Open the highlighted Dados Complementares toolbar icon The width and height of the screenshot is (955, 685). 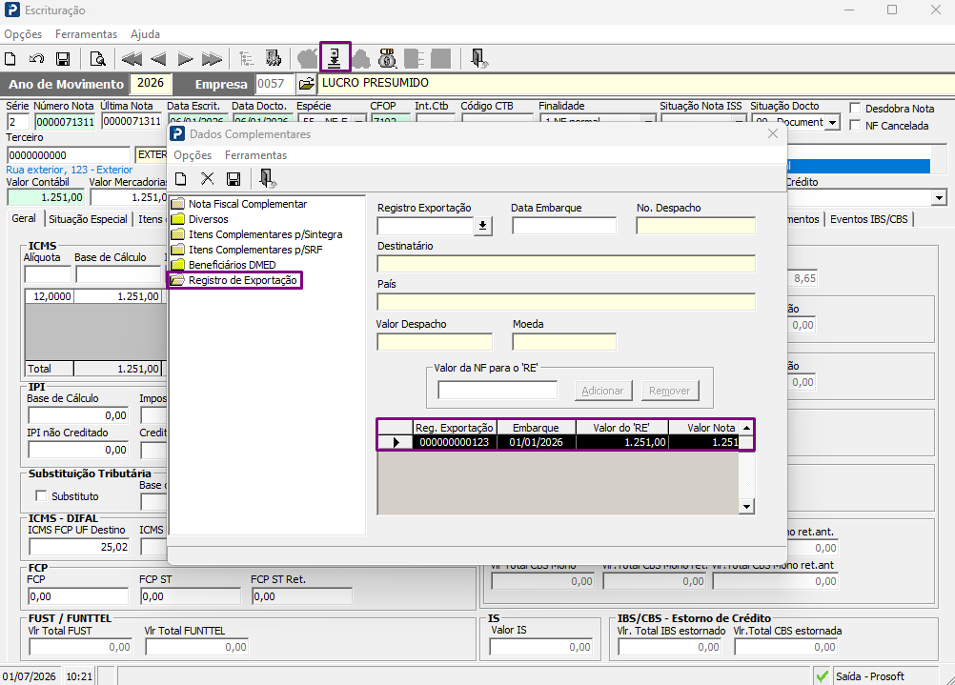tap(335, 58)
